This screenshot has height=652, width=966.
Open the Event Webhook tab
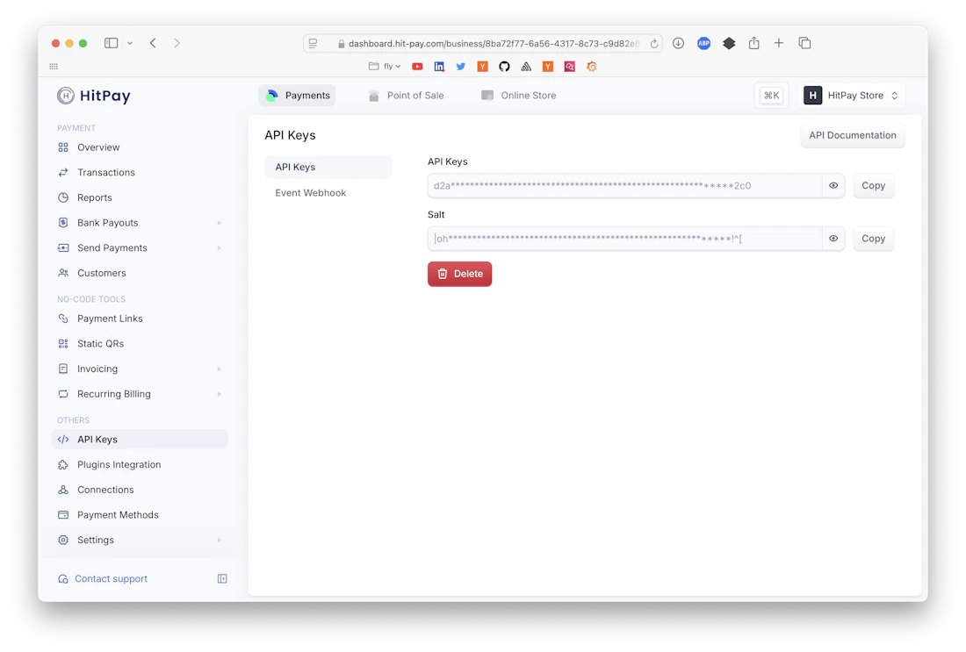(x=311, y=192)
